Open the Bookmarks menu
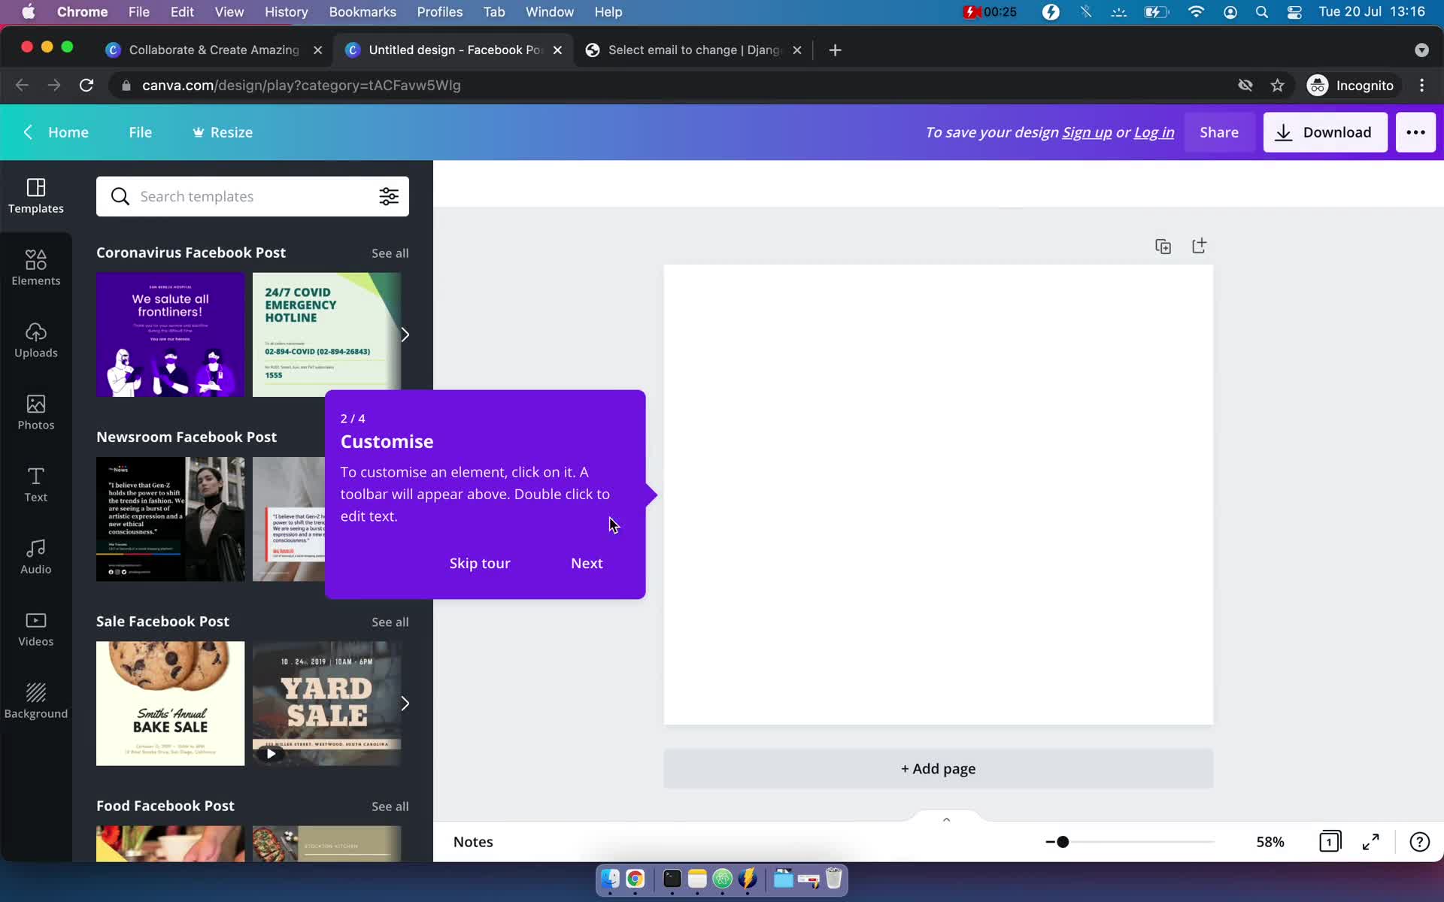The image size is (1444, 902). pyautogui.click(x=363, y=11)
